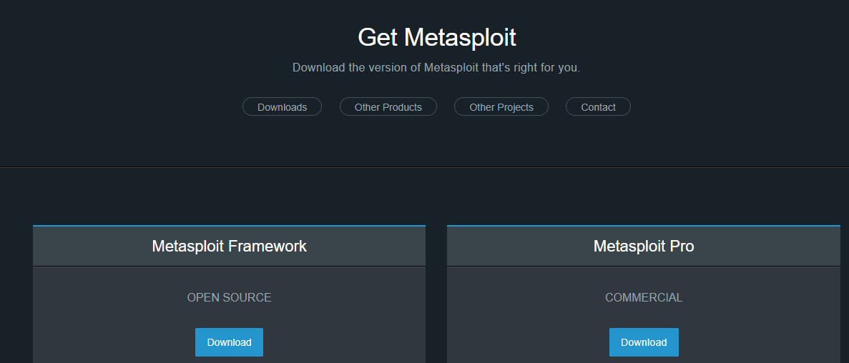Select the OPEN SOURCE label
Viewport: 849px width, 363px height.
tap(229, 297)
